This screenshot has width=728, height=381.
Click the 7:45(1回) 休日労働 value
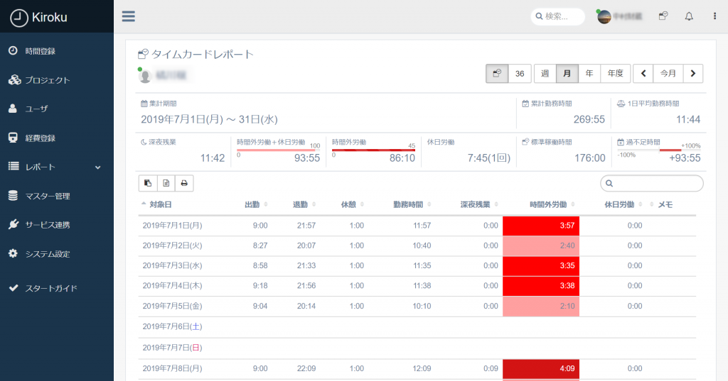click(489, 158)
